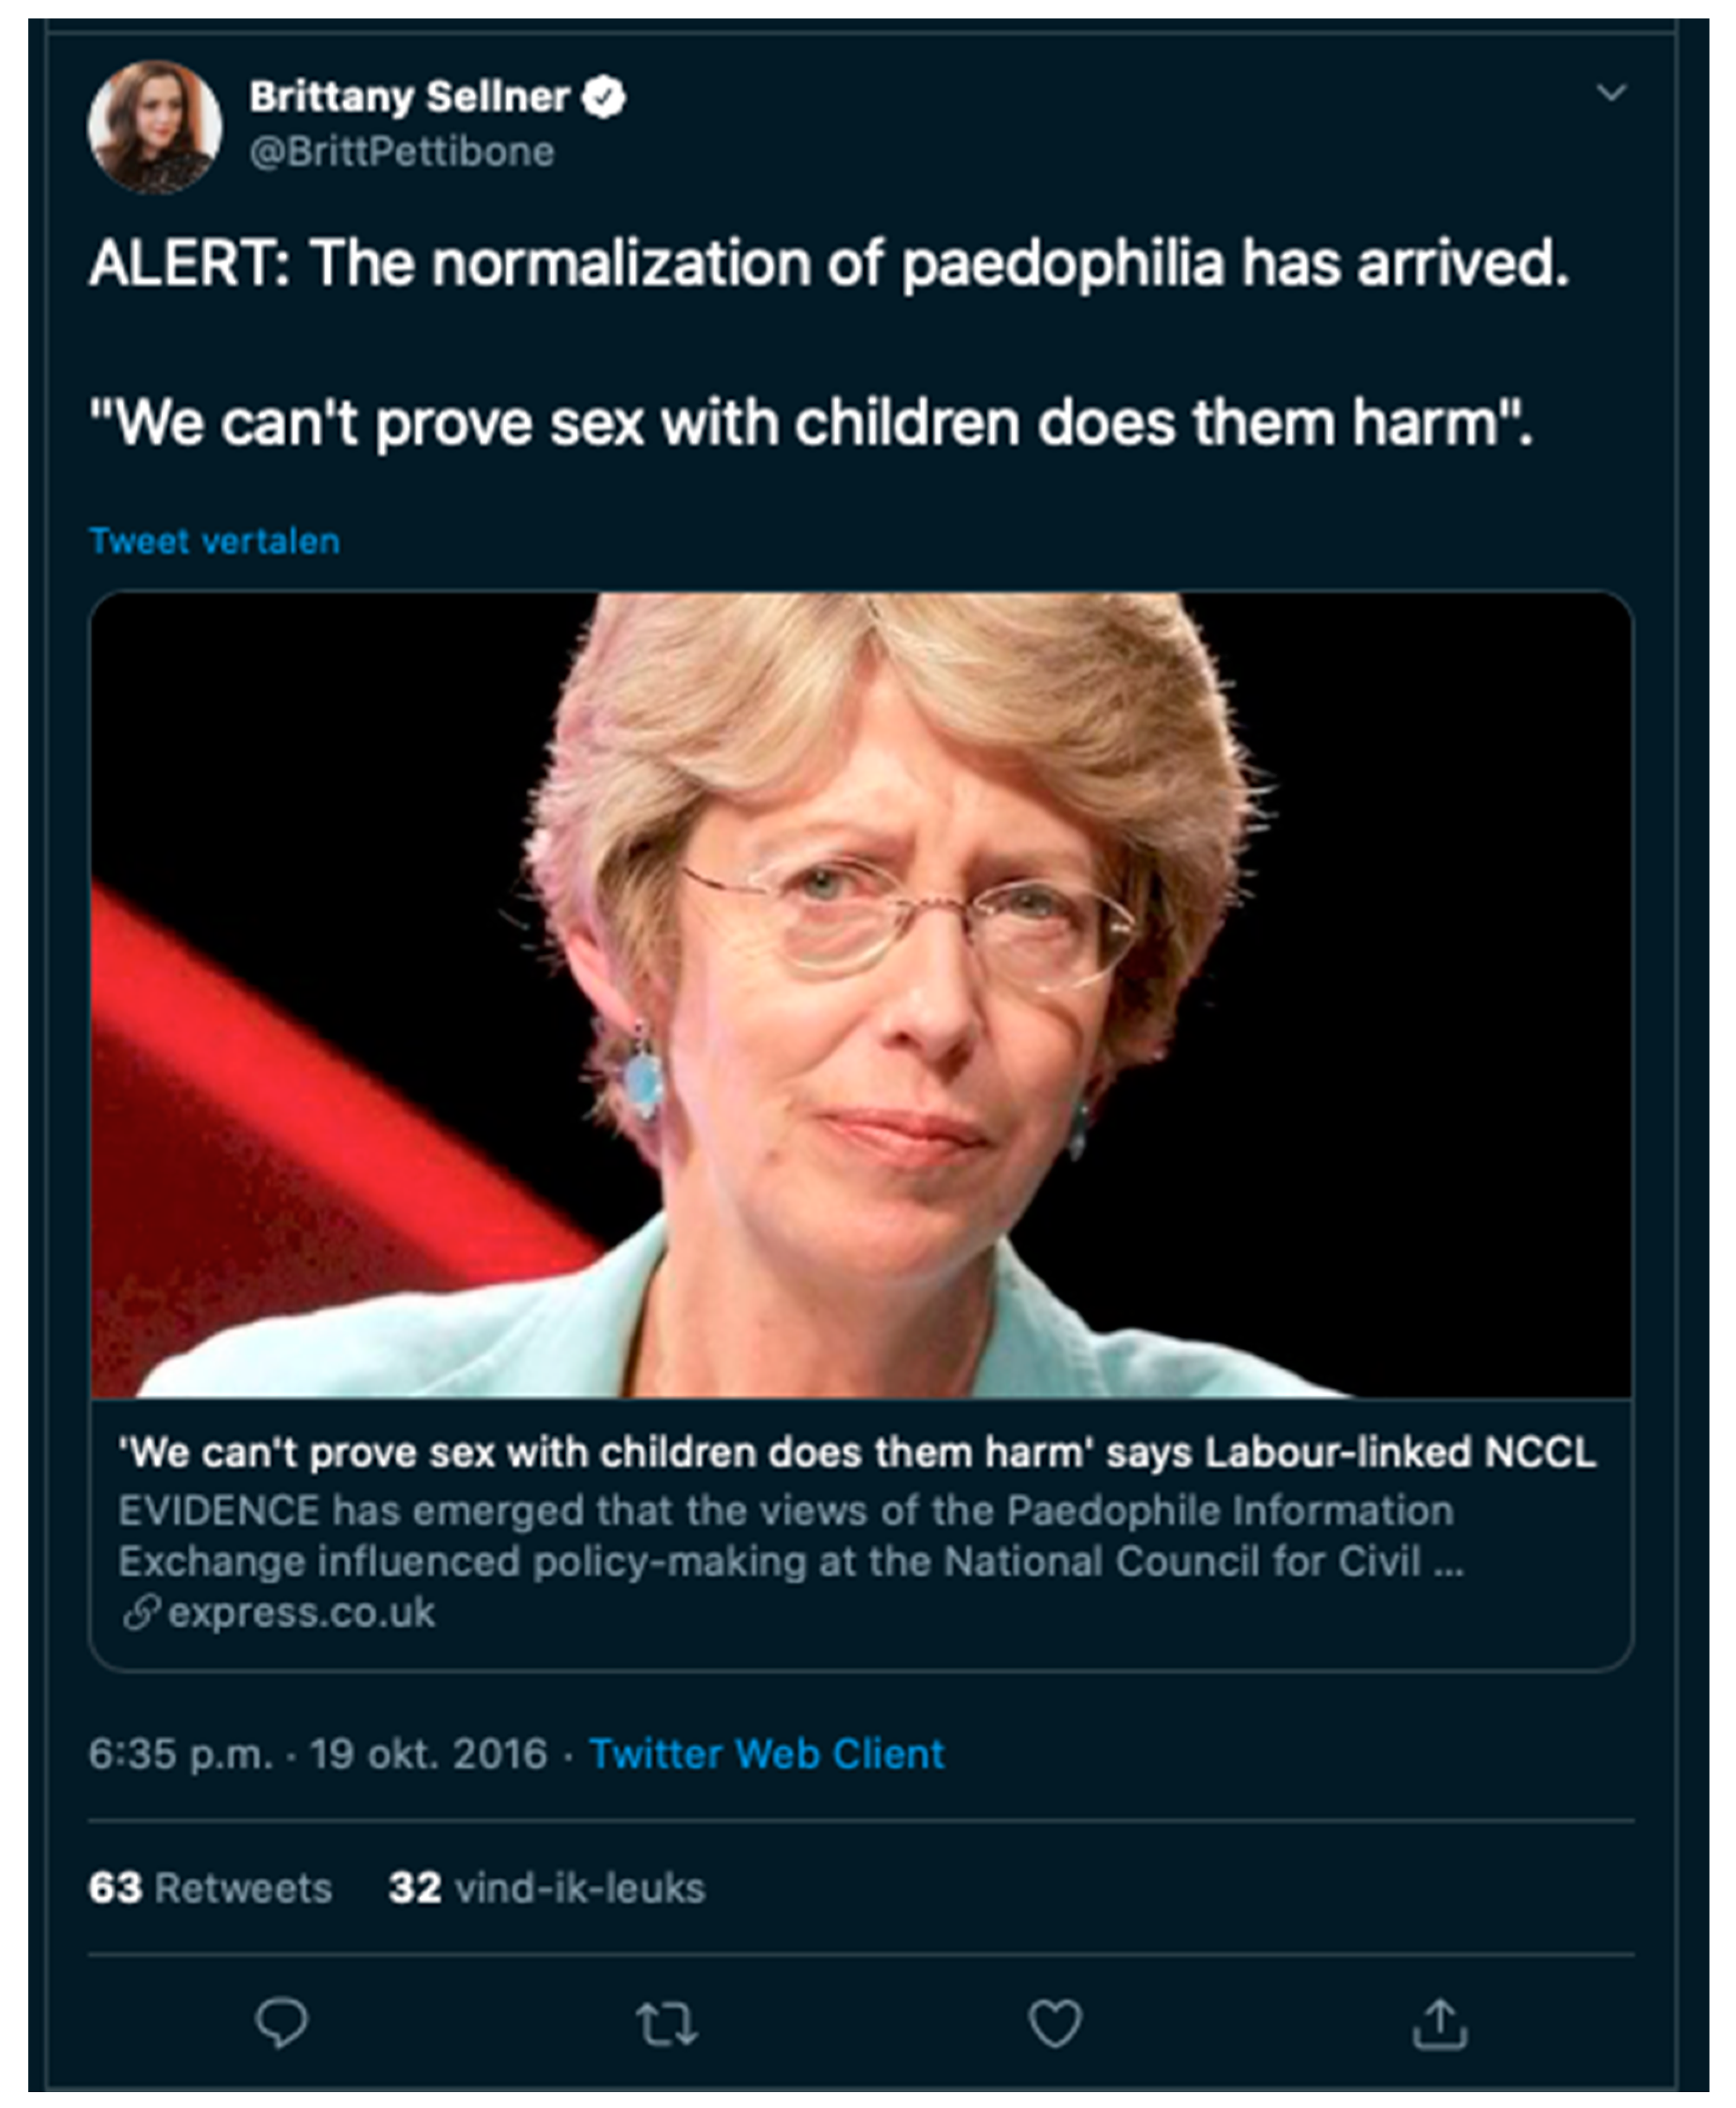Click Tweet vertalen to translate
Screen dimensions: 1736x2108
pos(215,541)
